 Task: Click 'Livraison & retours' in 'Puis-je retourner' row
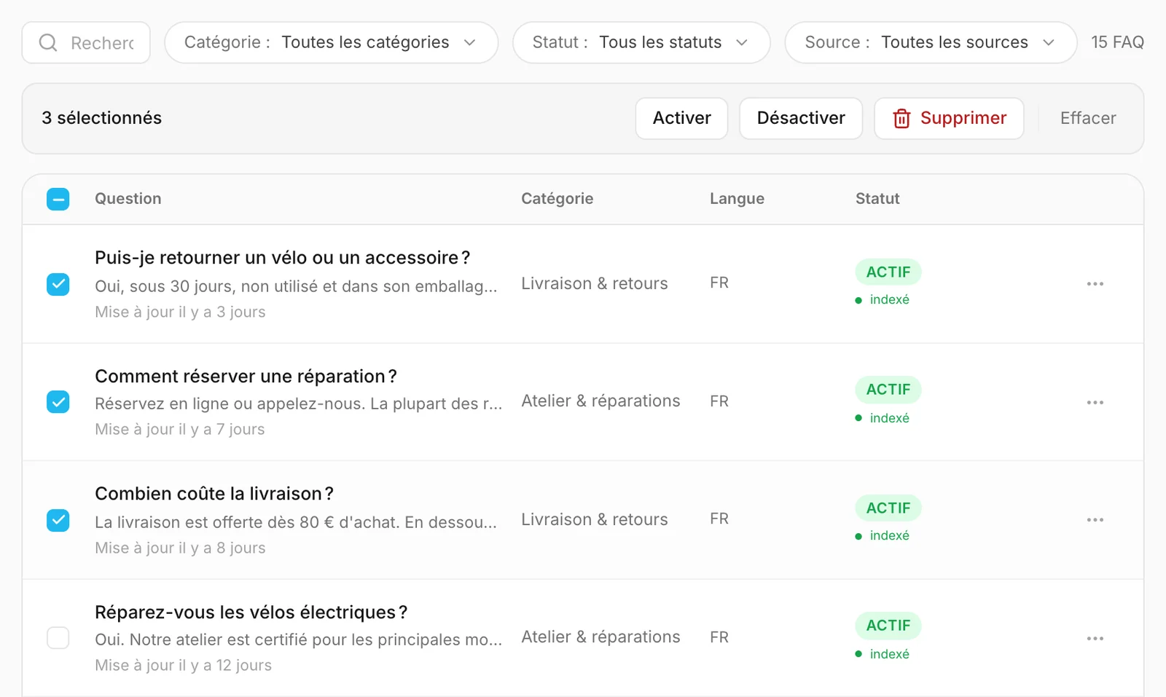pyautogui.click(x=594, y=283)
